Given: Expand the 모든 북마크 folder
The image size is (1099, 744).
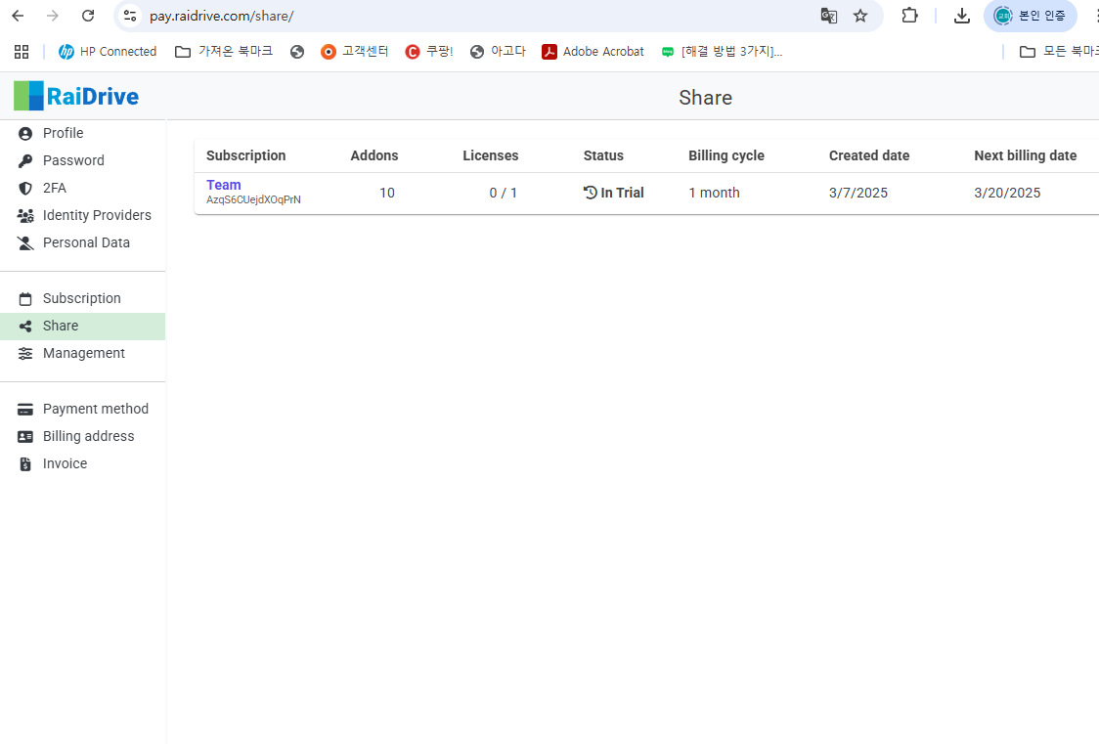Looking at the screenshot, I should (x=1058, y=51).
